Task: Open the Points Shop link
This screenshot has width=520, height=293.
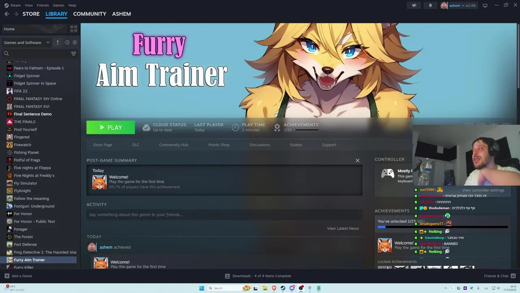Action: [x=219, y=145]
